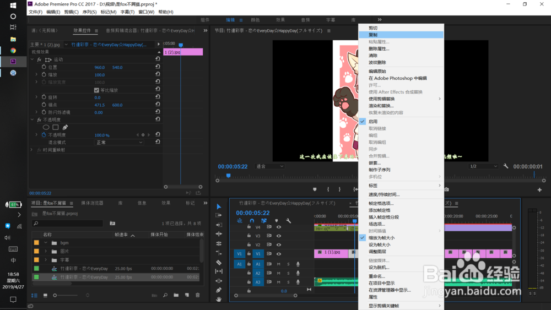Viewport: 551px width, 310px height.
Task: Reset the 旋转 parameter
Action: coord(158,97)
